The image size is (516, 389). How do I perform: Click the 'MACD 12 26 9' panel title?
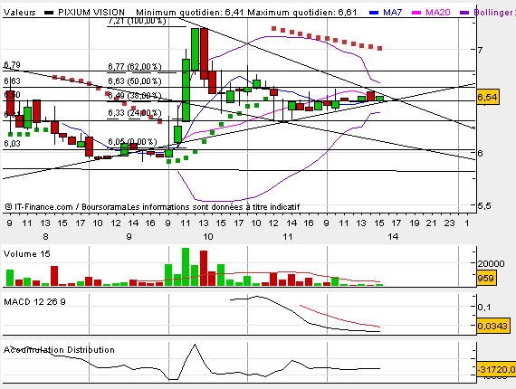pyautogui.click(x=34, y=301)
